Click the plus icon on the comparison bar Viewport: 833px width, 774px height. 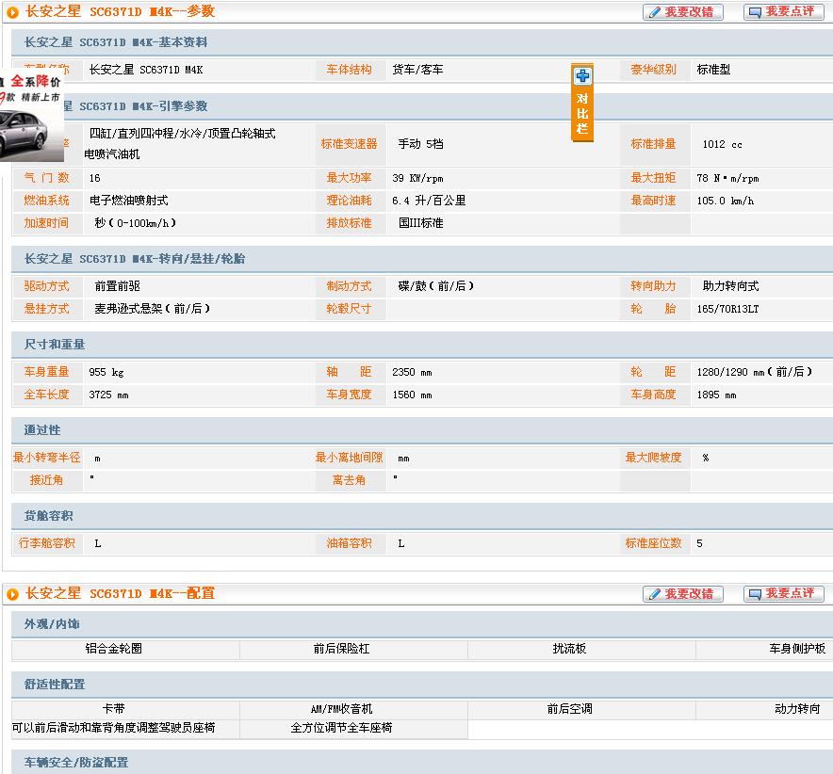582,76
